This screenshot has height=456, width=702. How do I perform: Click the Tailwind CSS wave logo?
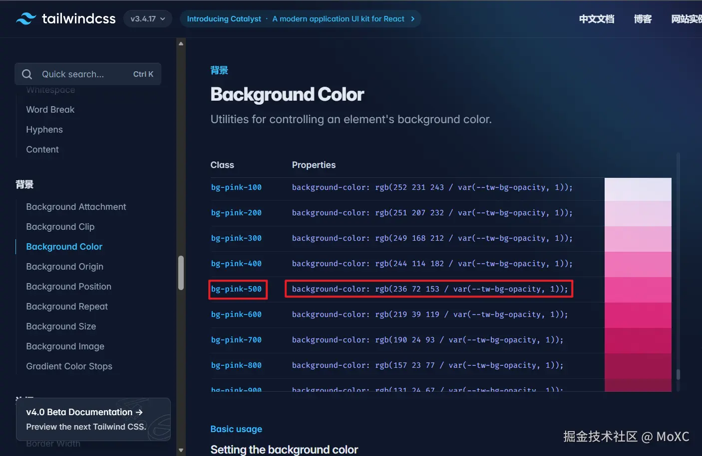tap(26, 19)
